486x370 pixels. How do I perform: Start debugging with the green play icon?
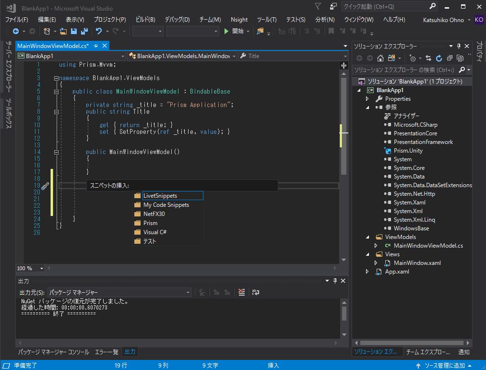coord(226,31)
